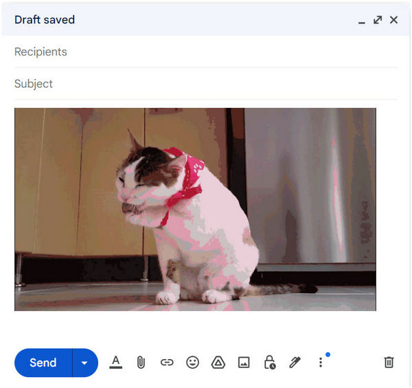Discard the draft with trash icon
This screenshot has height=388, width=412.
(x=389, y=363)
